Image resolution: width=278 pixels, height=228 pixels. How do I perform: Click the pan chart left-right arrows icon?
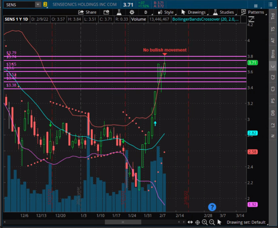(x=190, y=222)
